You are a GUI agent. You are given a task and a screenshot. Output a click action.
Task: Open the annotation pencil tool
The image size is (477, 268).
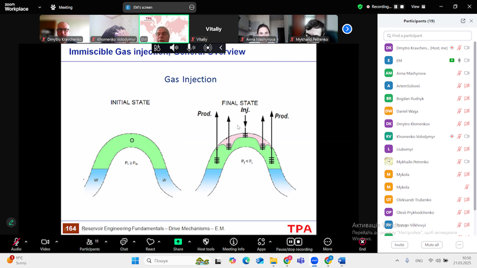[x=11, y=222]
